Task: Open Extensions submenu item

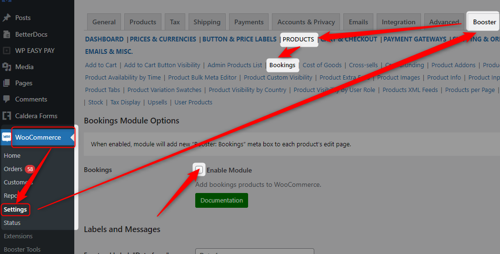Action: pos(18,236)
